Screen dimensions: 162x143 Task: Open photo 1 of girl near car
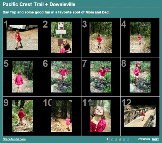22,38
